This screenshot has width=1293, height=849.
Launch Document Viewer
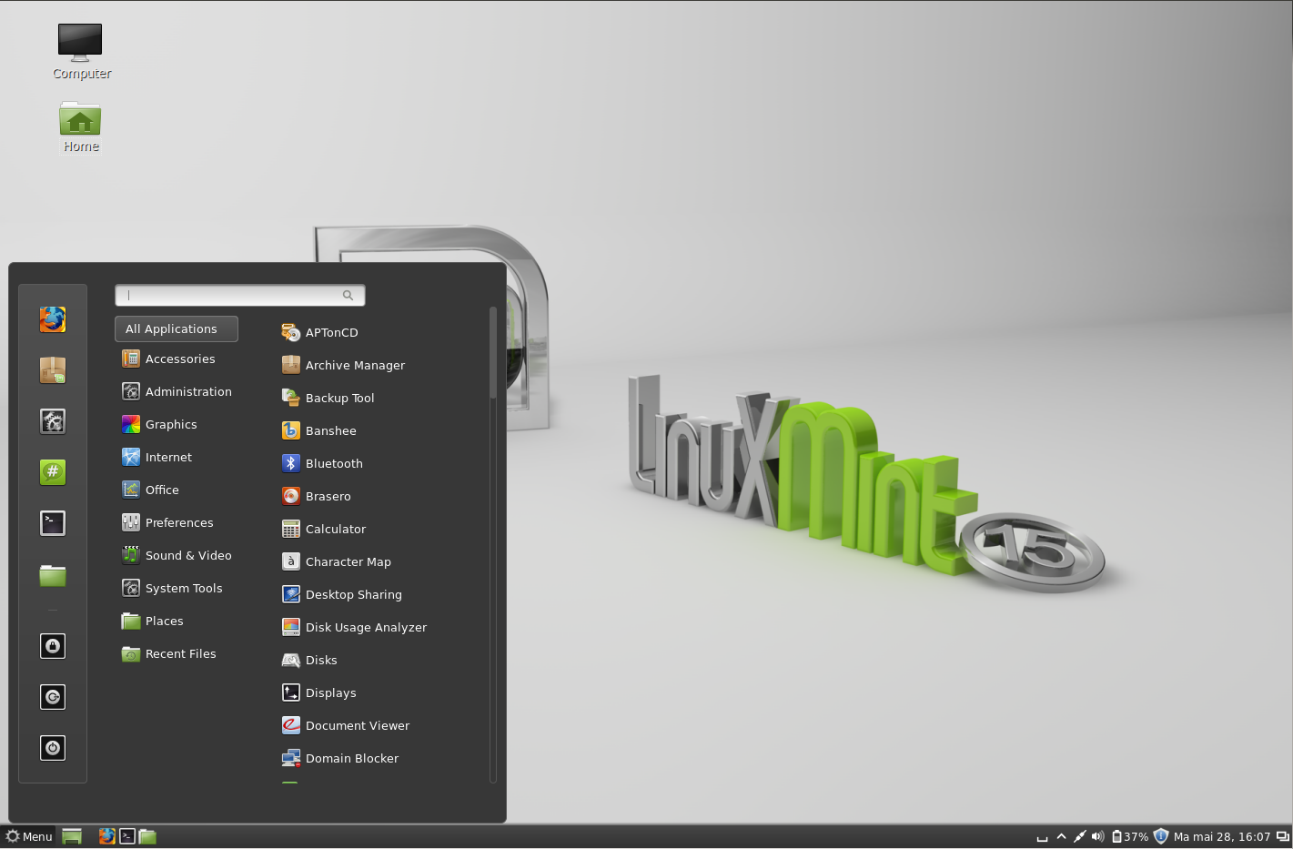click(346, 725)
